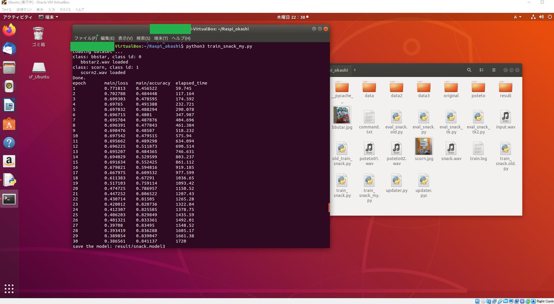Image resolution: width=554 pixels, height=304 pixels.
Task: Open the Help question-mark dock icon
Action: click(9, 143)
